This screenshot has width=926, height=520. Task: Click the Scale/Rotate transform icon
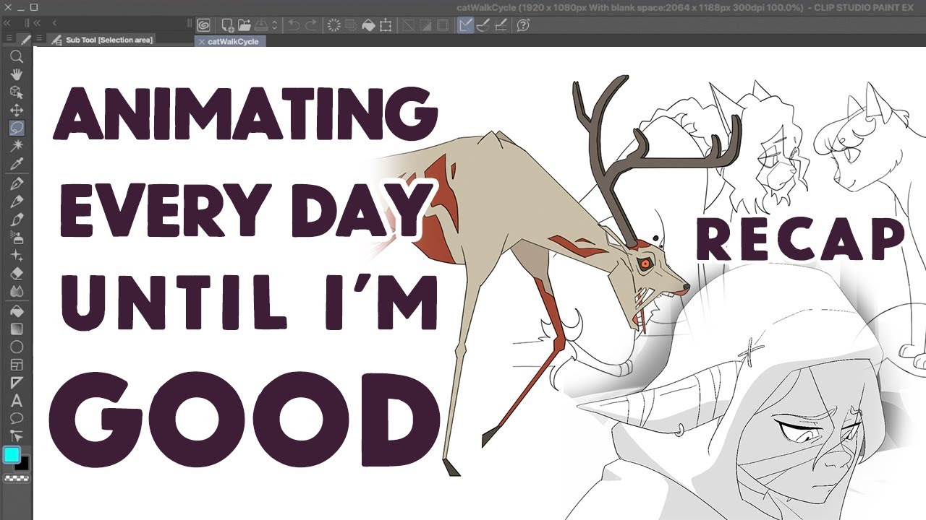(x=386, y=25)
